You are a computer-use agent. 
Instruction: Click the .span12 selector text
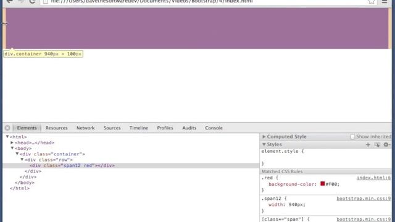click(272, 199)
